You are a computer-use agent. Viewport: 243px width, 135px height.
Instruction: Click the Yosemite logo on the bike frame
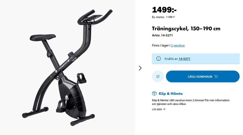click(x=64, y=64)
